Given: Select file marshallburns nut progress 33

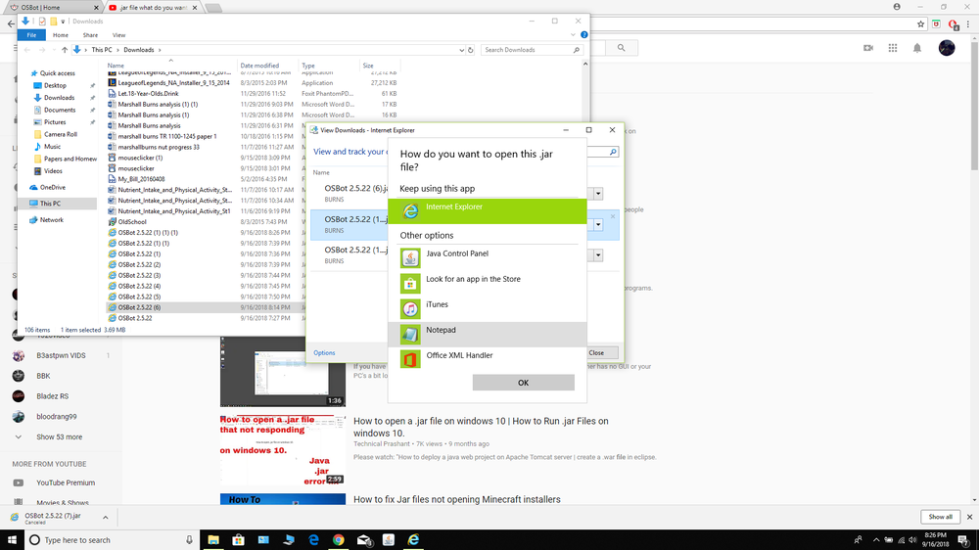Looking at the screenshot, I should click(159, 148).
